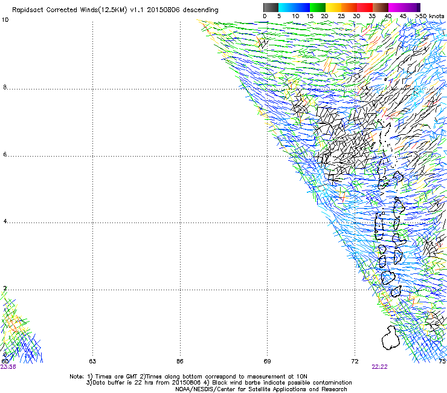The image size is (447, 393).
Task: Click the "25" label under the color bar
Action: tap(341, 16)
